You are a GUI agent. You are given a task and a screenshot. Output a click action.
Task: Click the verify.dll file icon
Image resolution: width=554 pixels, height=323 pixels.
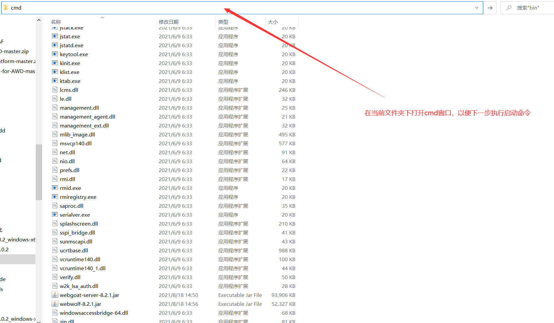pos(55,277)
